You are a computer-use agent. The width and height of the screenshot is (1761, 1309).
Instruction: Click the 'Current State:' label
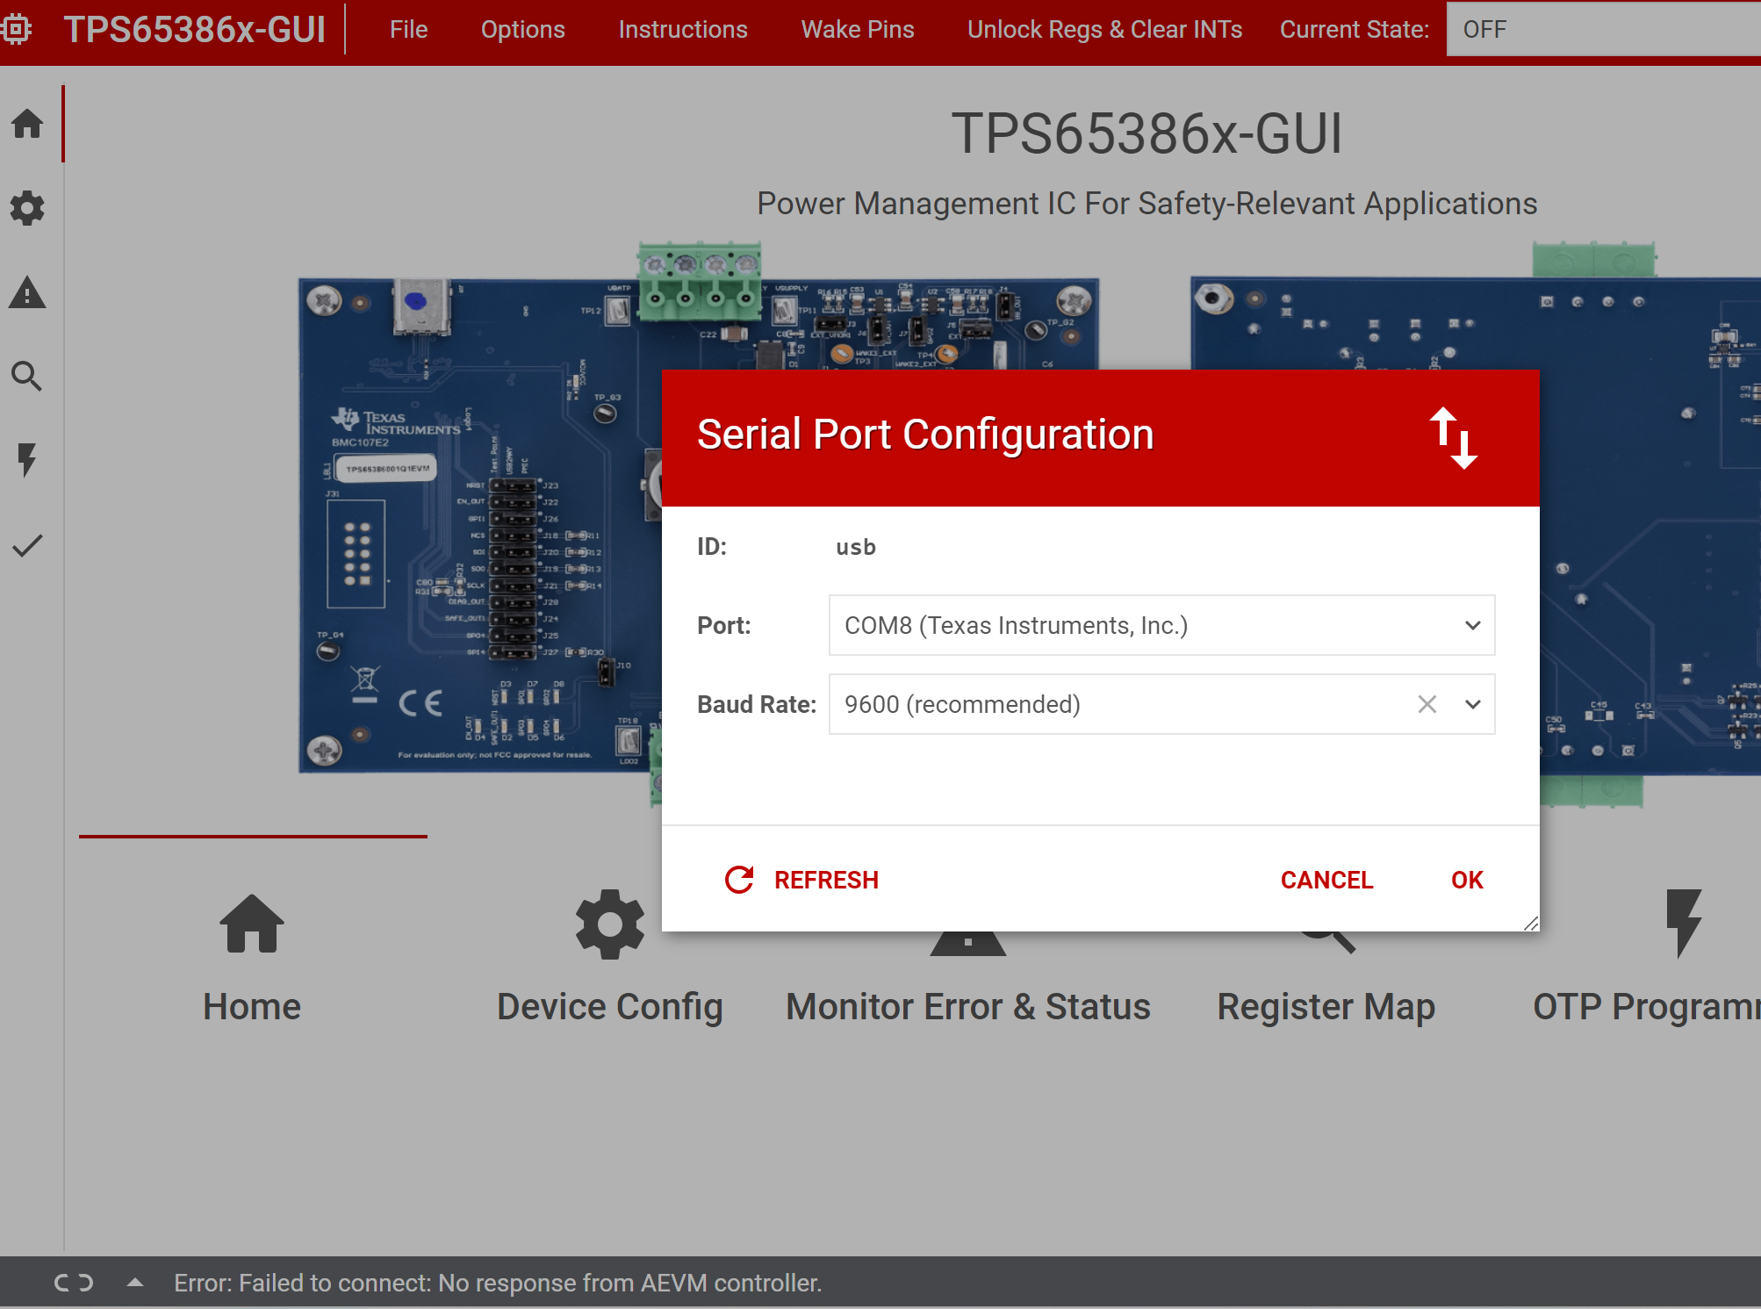click(1355, 29)
